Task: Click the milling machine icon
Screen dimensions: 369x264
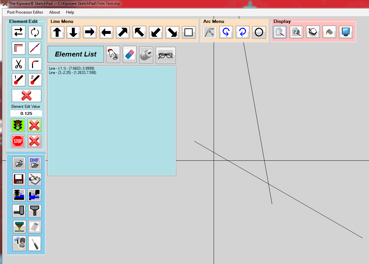Action: point(19,195)
